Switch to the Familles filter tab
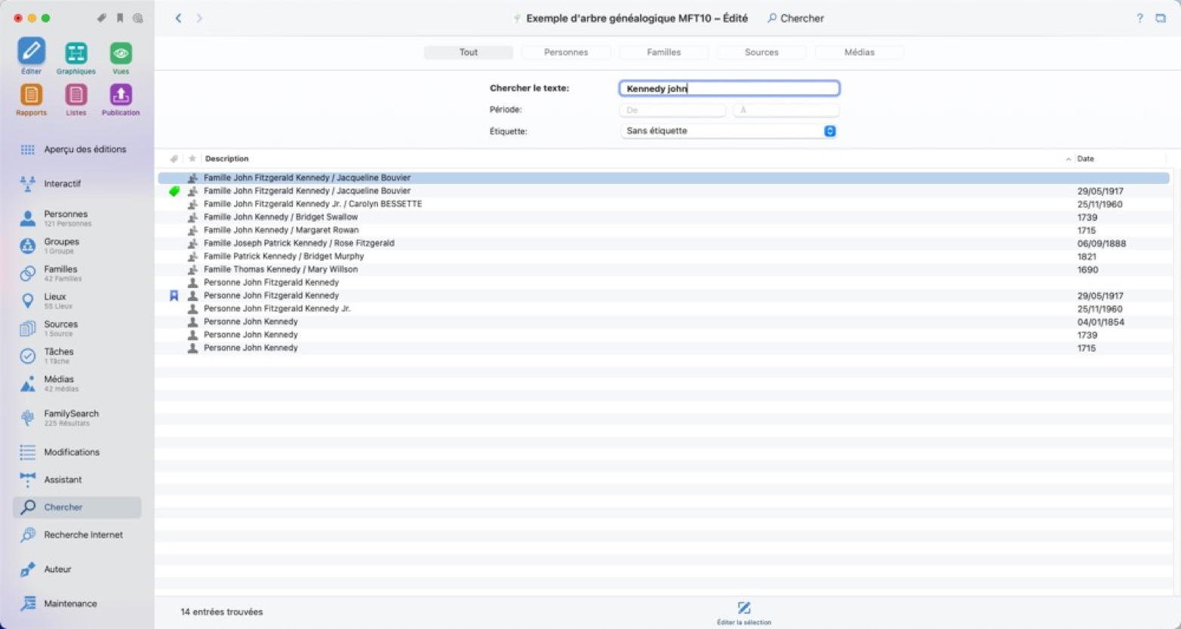Viewport: 1181px width, 629px height. pyautogui.click(x=664, y=52)
